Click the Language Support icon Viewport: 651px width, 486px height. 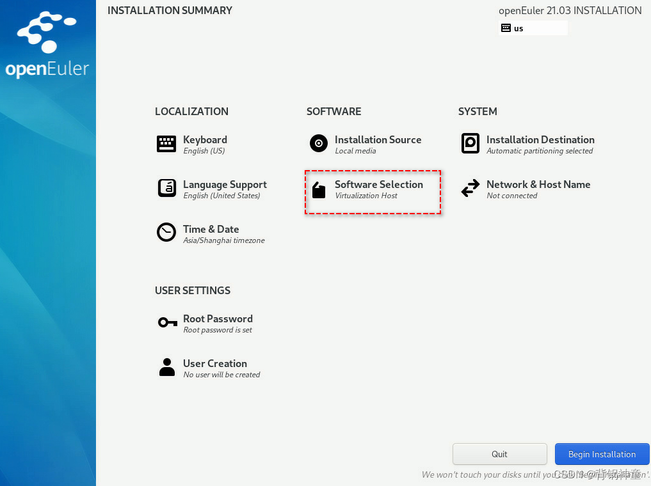(167, 188)
